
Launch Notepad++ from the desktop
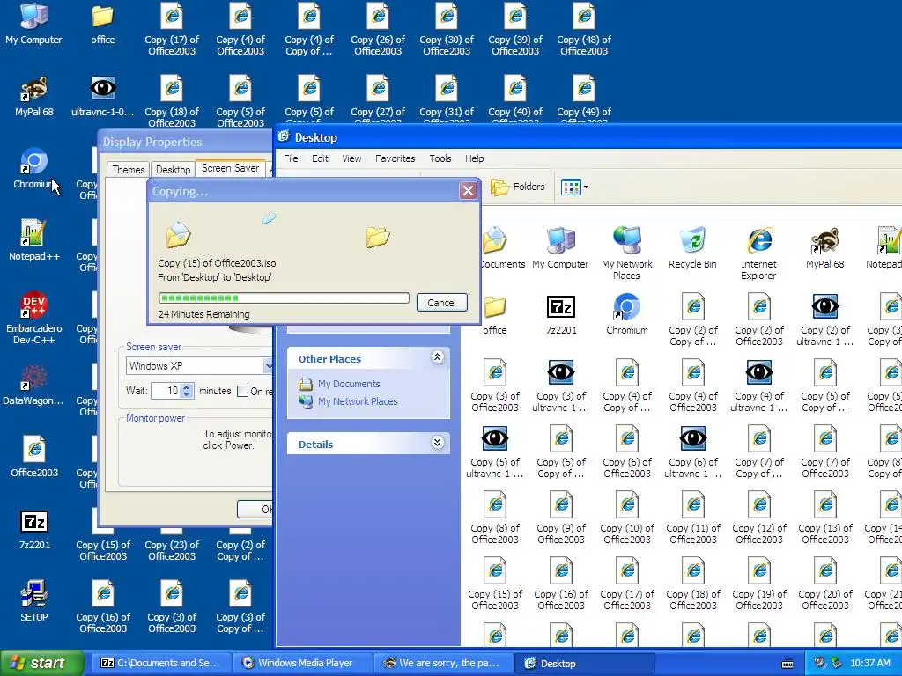(34, 241)
